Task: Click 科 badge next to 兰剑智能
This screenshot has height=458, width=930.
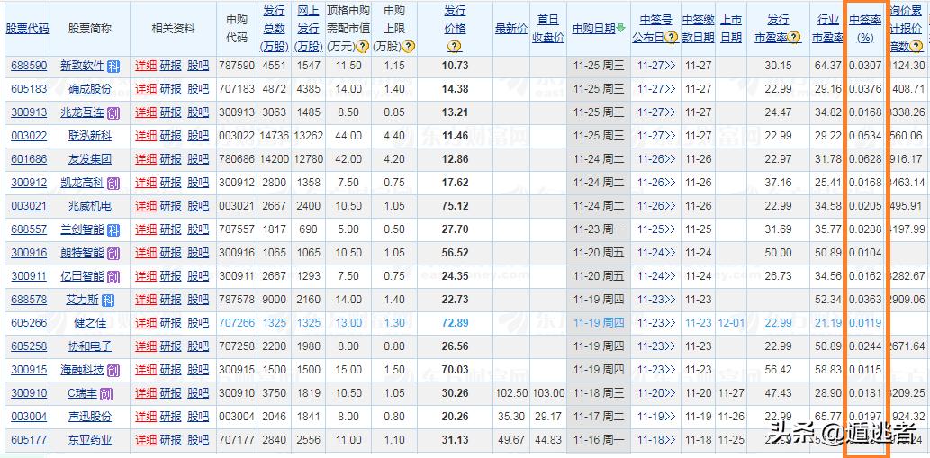Action: (x=113, y=230)
